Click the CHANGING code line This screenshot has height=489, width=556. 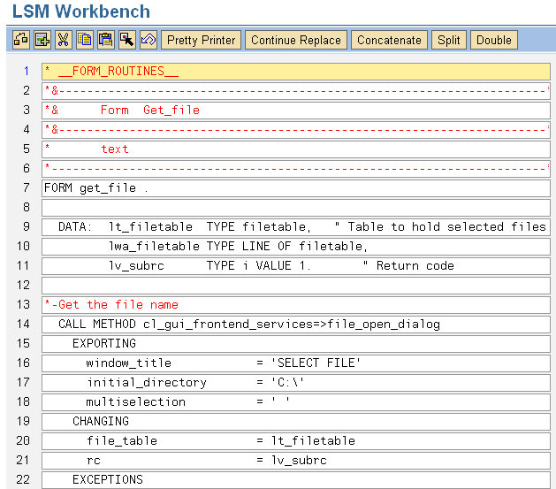[x=296, y=421]
